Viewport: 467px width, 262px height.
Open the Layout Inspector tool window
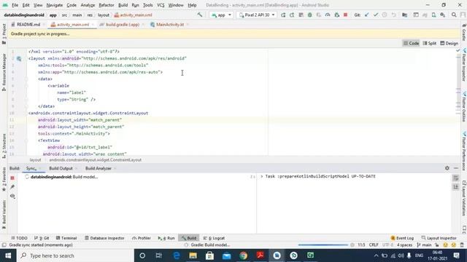point(439,238)
